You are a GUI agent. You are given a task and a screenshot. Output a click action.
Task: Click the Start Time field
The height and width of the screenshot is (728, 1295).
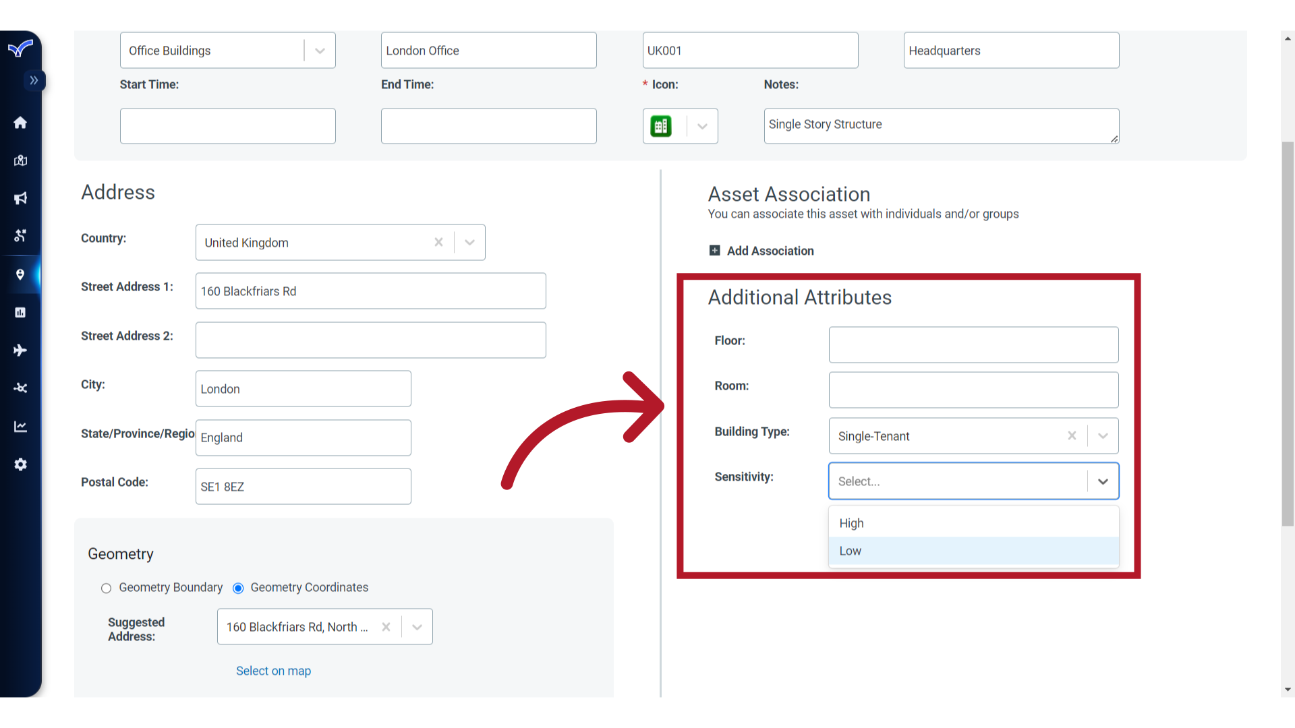(227, 126)
